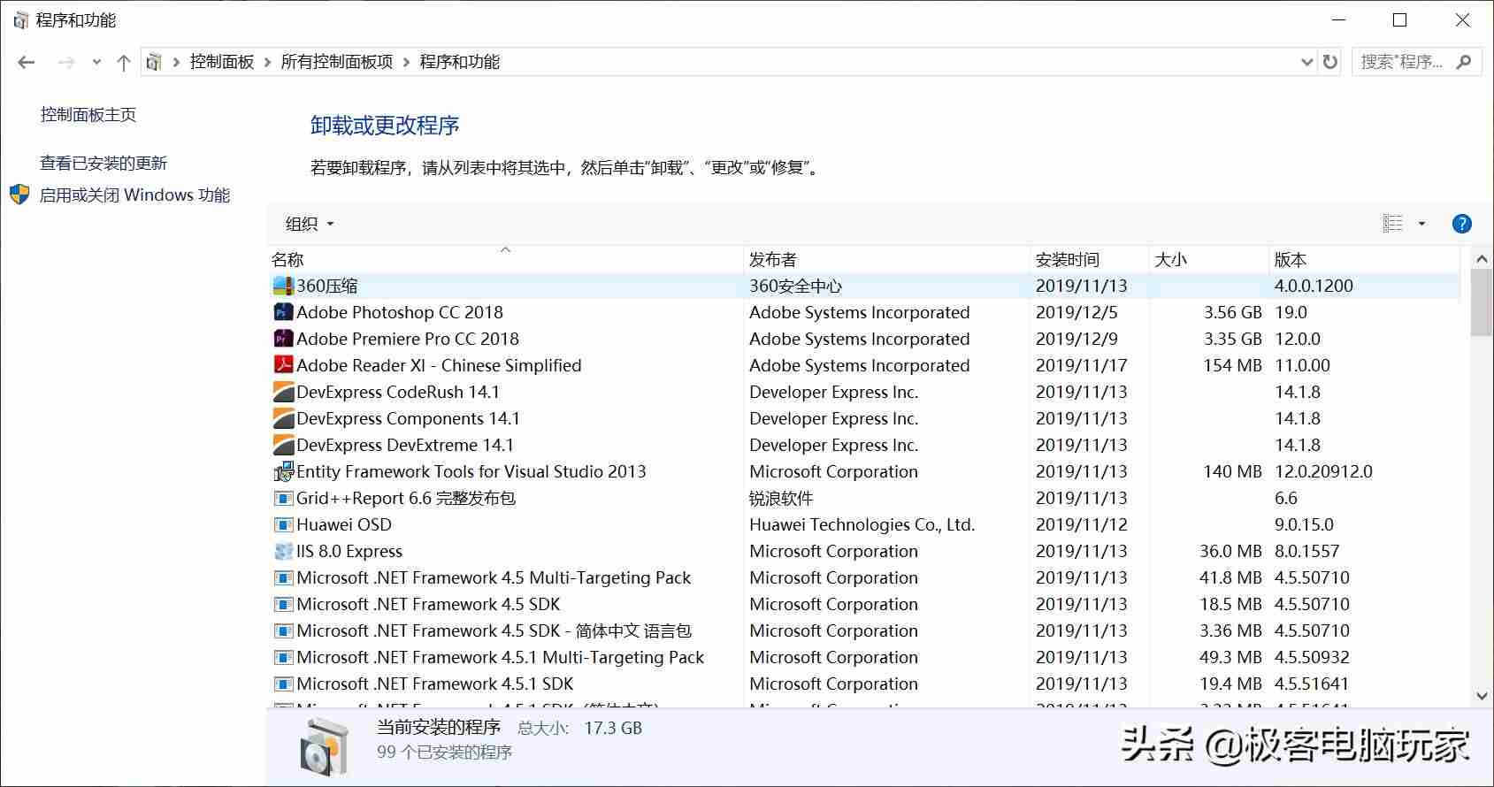Open the view options dropdown arrow
Viewport: 1494px width, 787px height.
click(x=1422, y=224)
